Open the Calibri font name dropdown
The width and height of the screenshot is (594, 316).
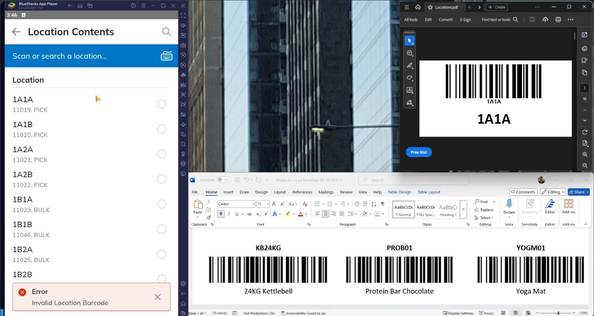click(x=254, y=204)
